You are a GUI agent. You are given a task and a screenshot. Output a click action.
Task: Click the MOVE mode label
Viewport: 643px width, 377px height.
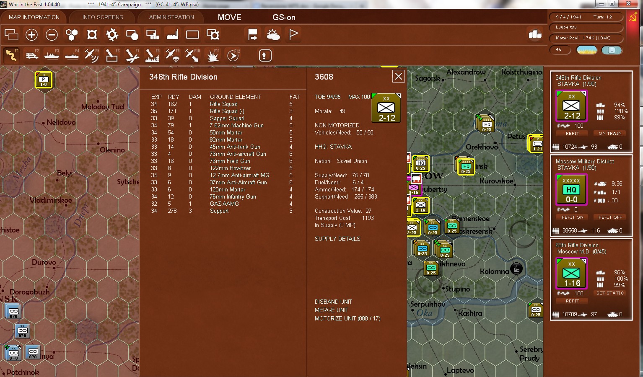tap(230, 17)
